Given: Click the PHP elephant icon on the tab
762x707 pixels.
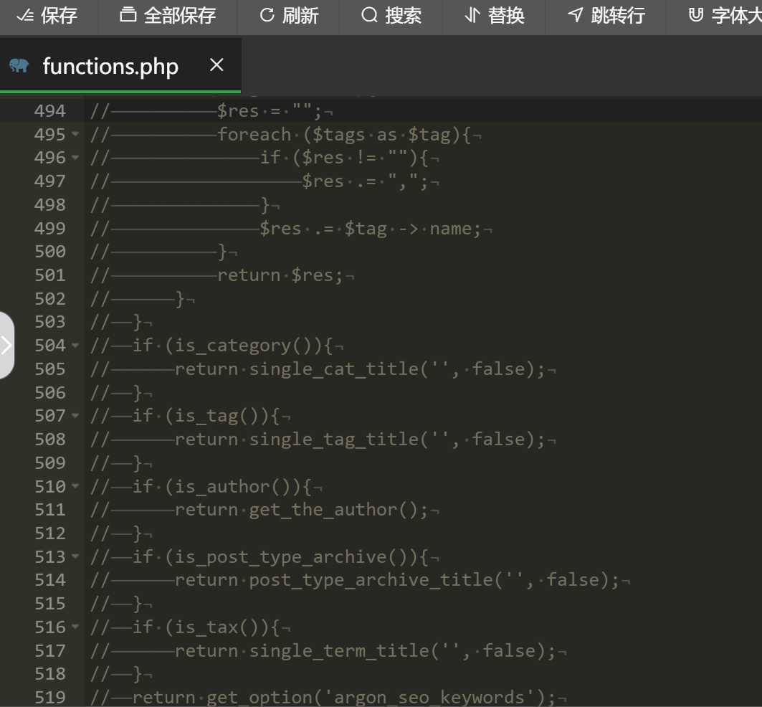Looking at the screenshot, I should click(x=19, y=66).
